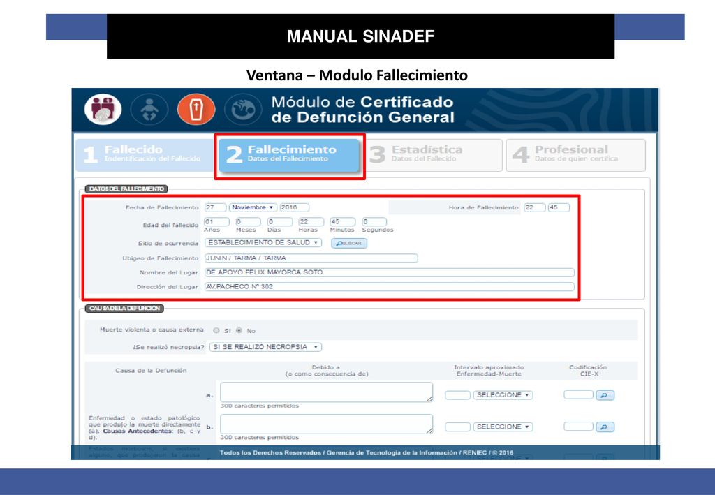Select step 2 Fallecimiento tab
Screen dimensions: 715x495
(289, 155)
